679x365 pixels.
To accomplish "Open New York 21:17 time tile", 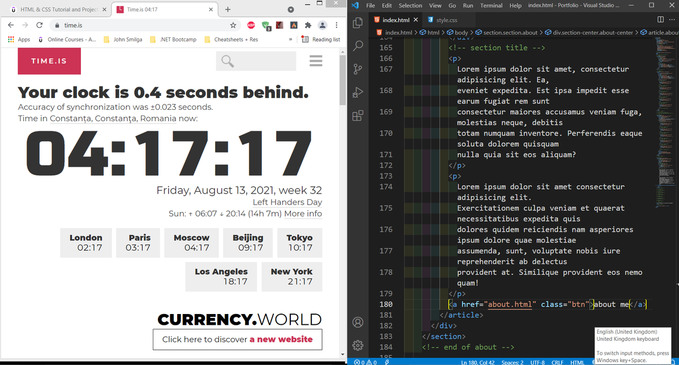I will (x=291, y=277).
